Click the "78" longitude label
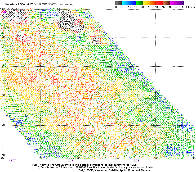Screen dimensions: 196x172 [41, 158]
